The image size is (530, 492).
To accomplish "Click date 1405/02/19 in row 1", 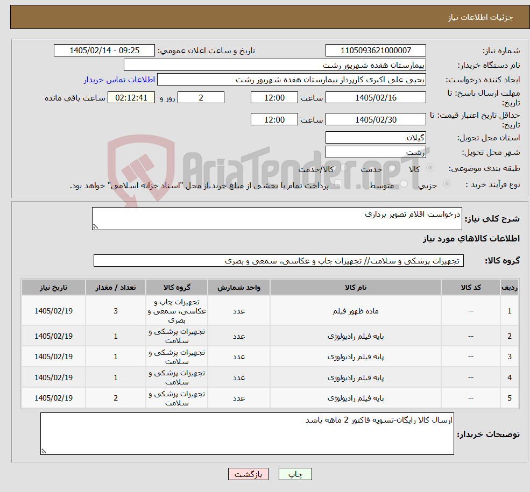I will [53, 311].
